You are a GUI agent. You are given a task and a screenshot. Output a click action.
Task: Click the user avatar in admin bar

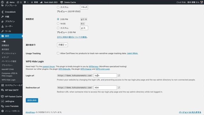201,2
